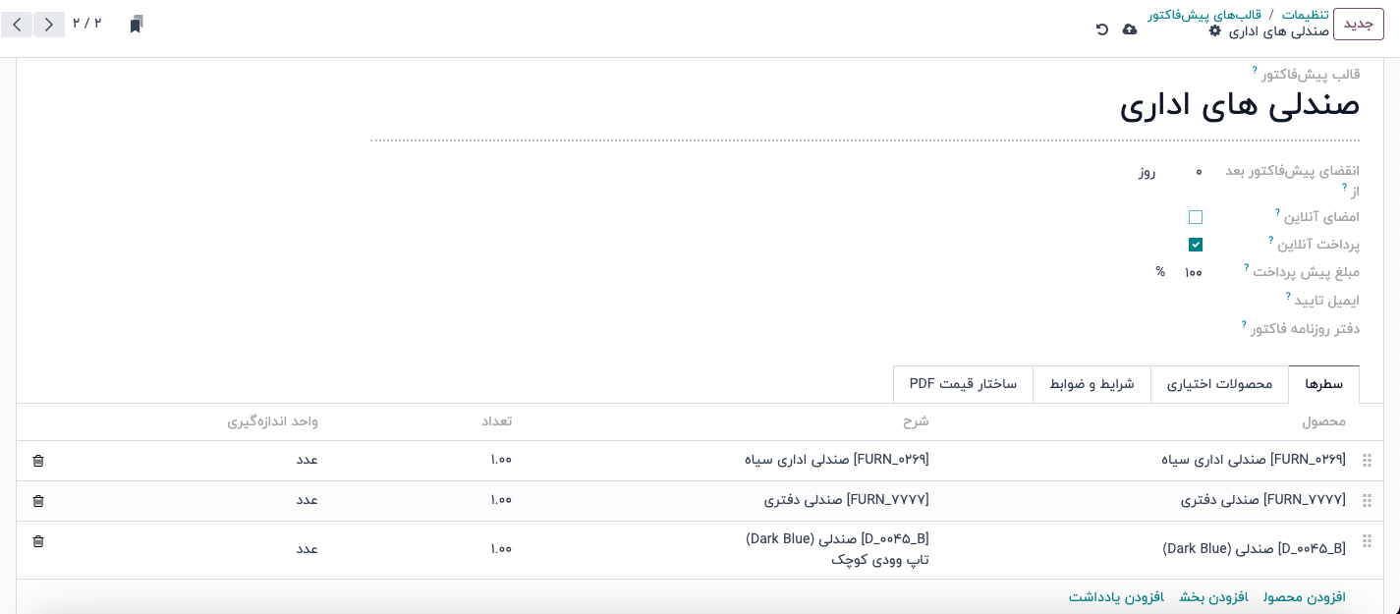The height and width of the screenshot is (614, 1400).
Task: Go to the next record arrow
Action: [18, 25]
